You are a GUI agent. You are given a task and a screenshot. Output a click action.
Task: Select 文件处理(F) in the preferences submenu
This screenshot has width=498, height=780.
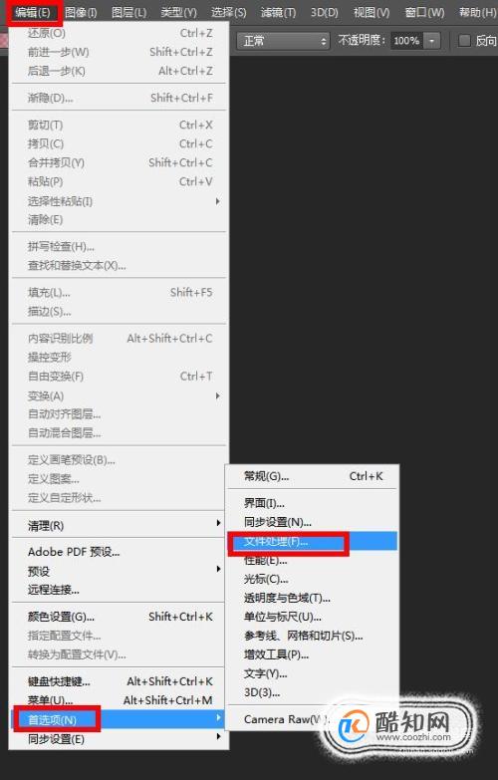click(313, 541)
